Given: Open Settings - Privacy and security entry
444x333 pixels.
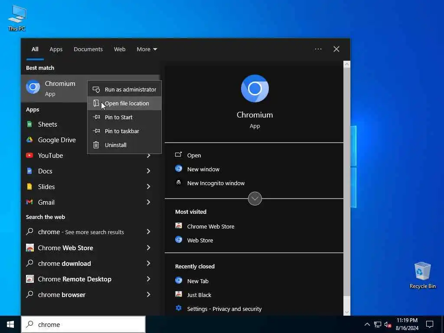Looking at the screenshot, I should [224, 309].
